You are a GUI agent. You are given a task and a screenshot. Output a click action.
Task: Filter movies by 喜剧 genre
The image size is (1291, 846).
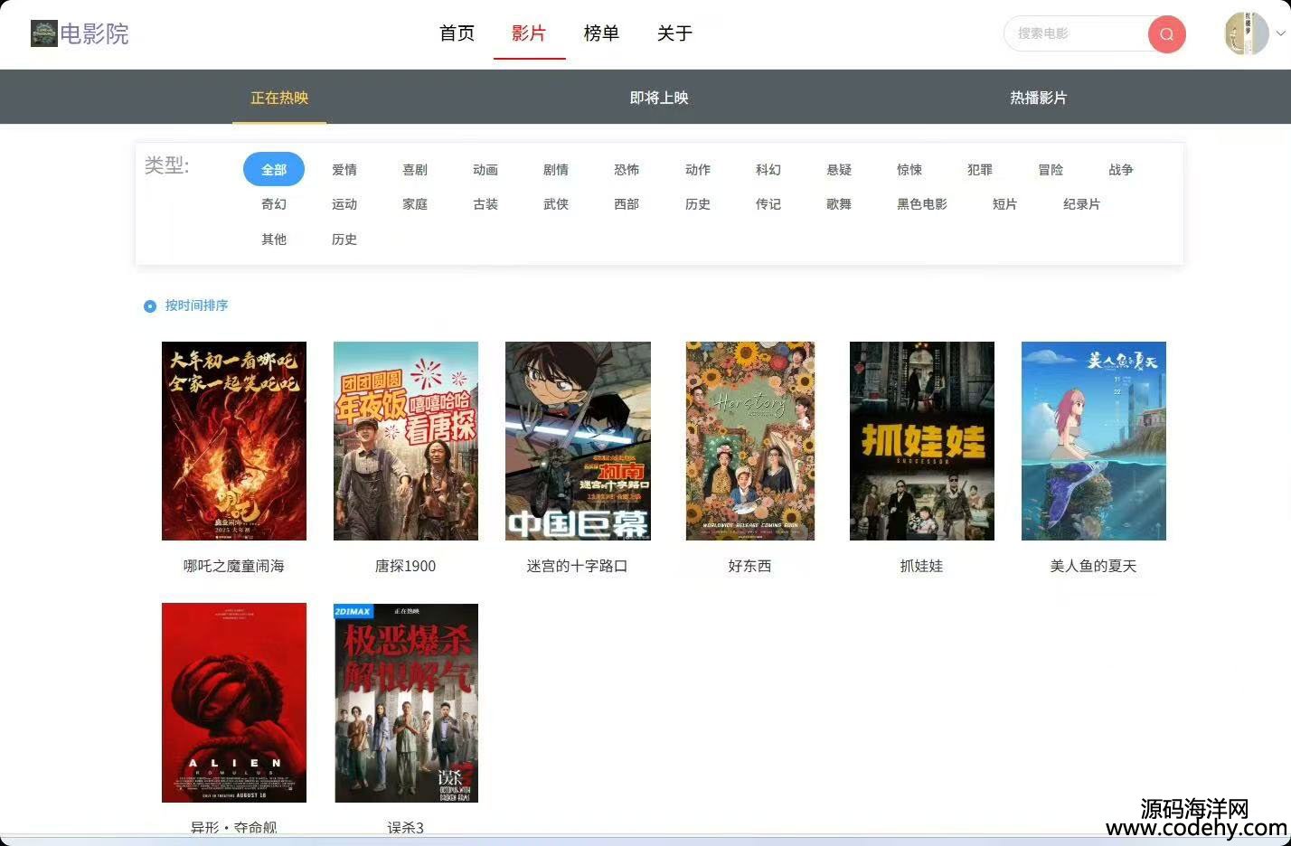point(415,170)
